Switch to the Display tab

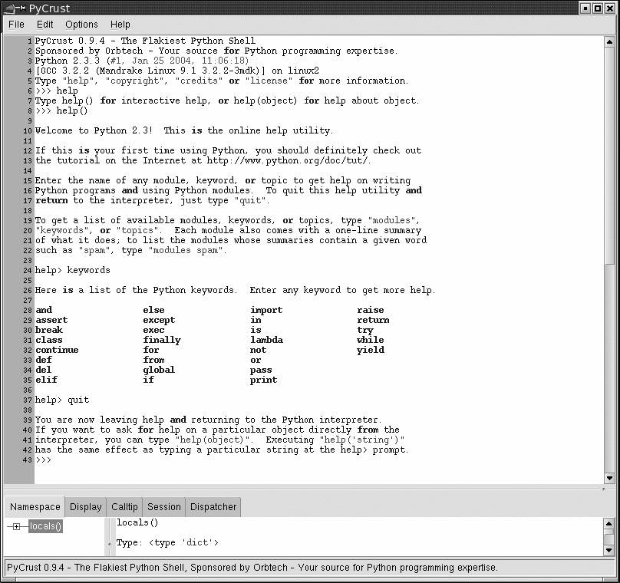pyautogui.click(x=85, y=506)
